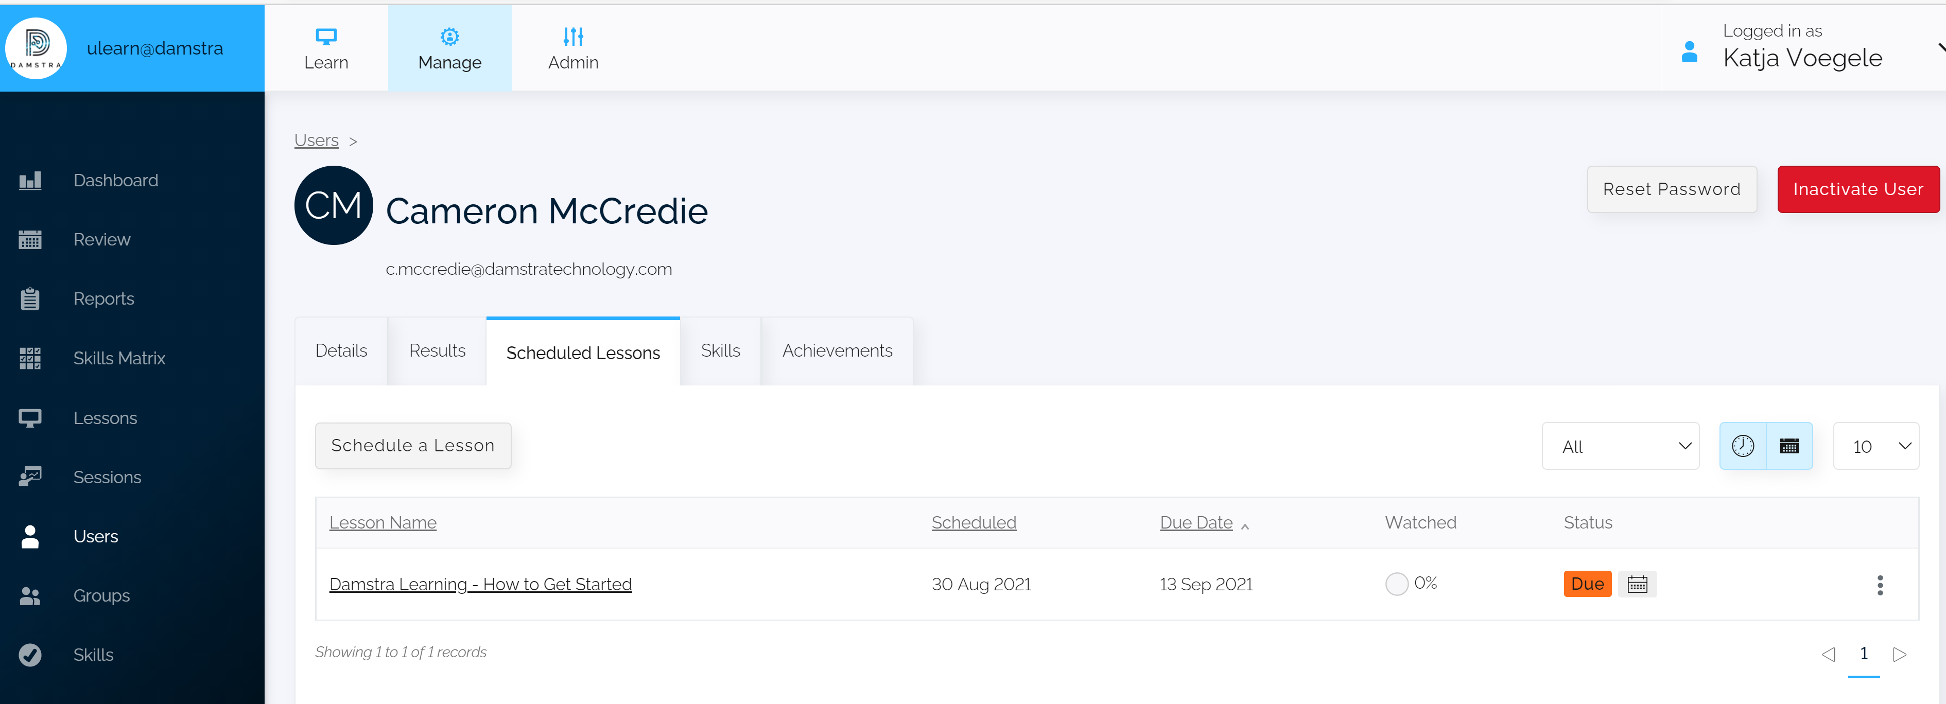Click the reschedule calendar icon beside Due status
Viewport: 1946px width, 704px height.
(1638, 584)
